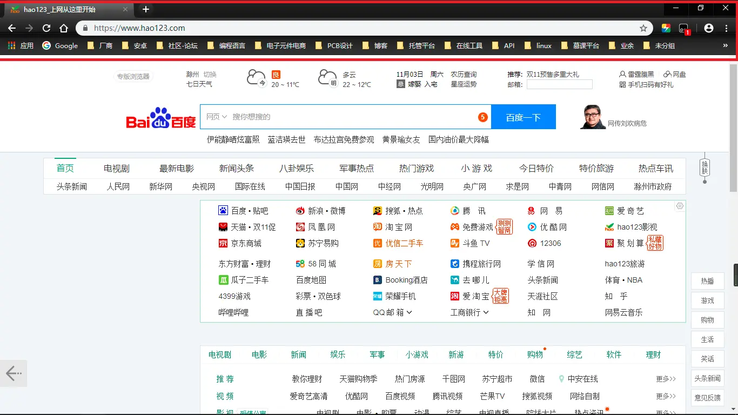Open 苏宁易购 site link
This screenshot has height=415, width=738.
point(317,243)
